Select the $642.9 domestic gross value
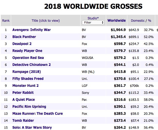The image size is (158, 130). [x=134, y=30]
